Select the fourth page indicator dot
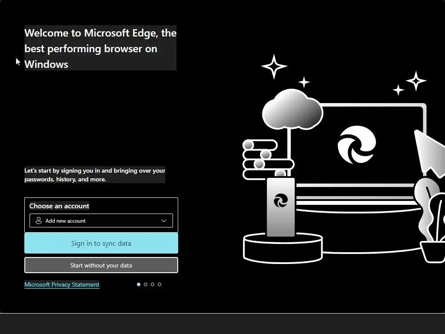 click(159, 284)
